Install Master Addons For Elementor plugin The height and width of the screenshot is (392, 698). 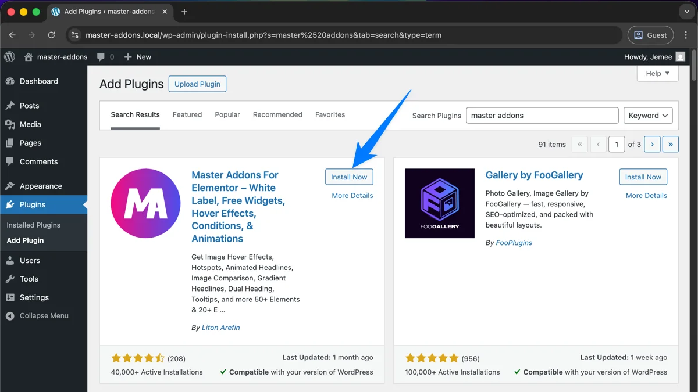click(x=349, y=177)
